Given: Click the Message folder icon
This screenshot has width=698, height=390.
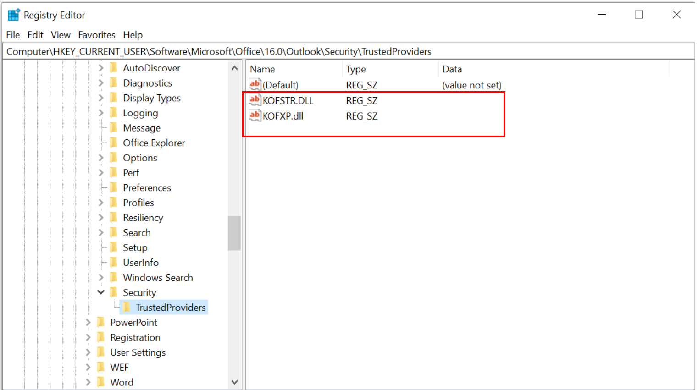Looking at the screenshot, I should point(114,128).
